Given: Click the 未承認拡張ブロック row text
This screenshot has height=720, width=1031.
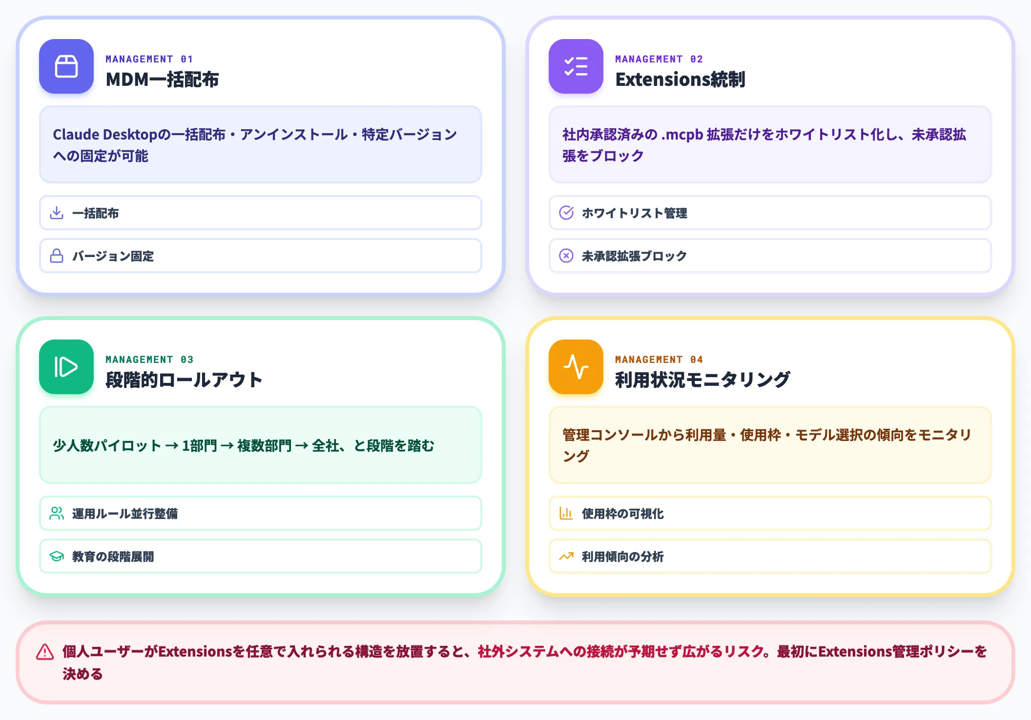Looking at the screenshot, I should tap(634, 256).
